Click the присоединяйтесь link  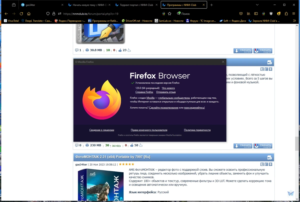click(x=194, y=108)
